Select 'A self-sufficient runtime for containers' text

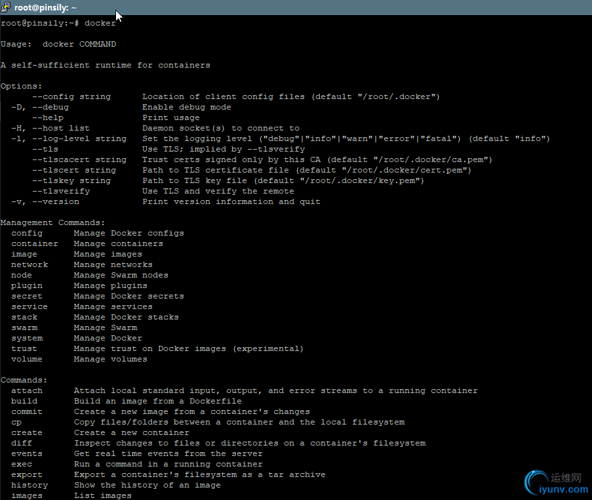pyautogui.click(x=106, y=66)
